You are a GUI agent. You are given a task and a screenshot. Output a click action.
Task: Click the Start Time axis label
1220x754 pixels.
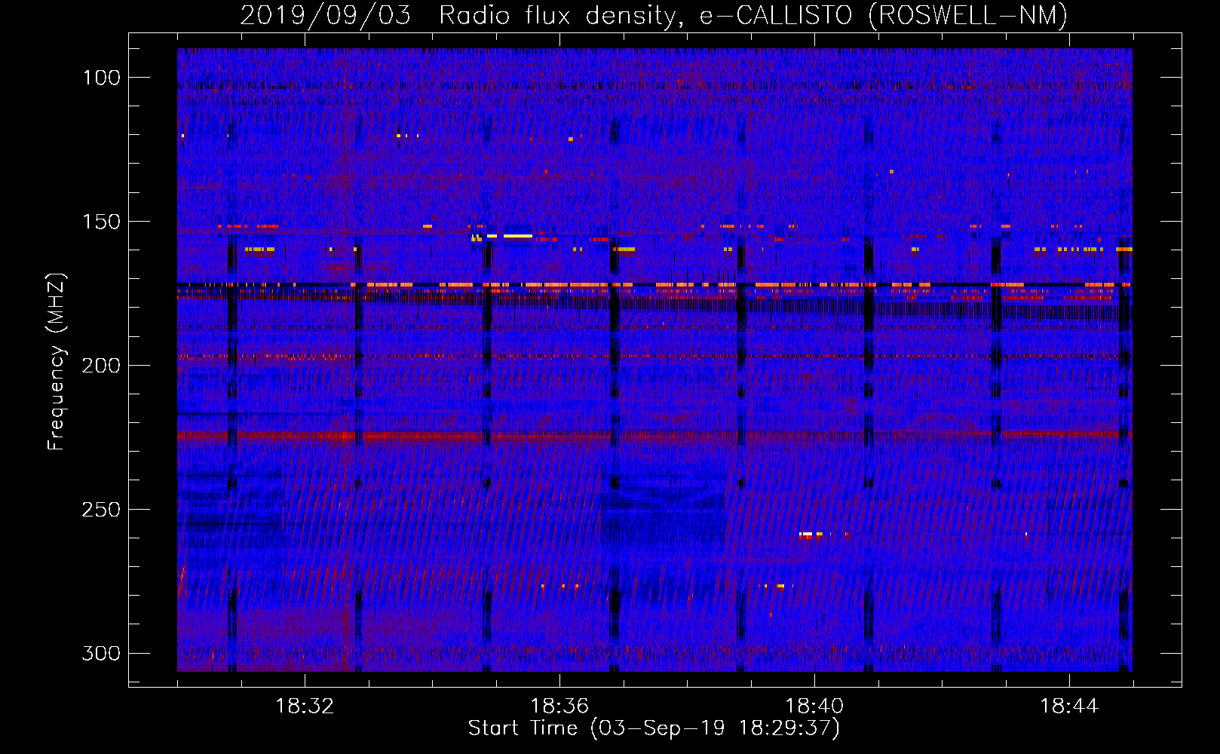pos(654,728)
